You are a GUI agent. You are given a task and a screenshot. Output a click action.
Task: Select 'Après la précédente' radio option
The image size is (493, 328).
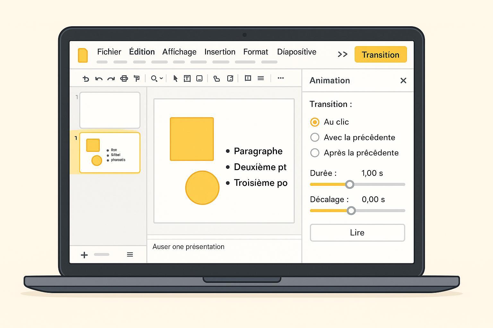(x=315, y=153)
